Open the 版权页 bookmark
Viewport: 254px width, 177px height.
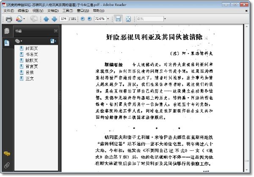point(32,60)
